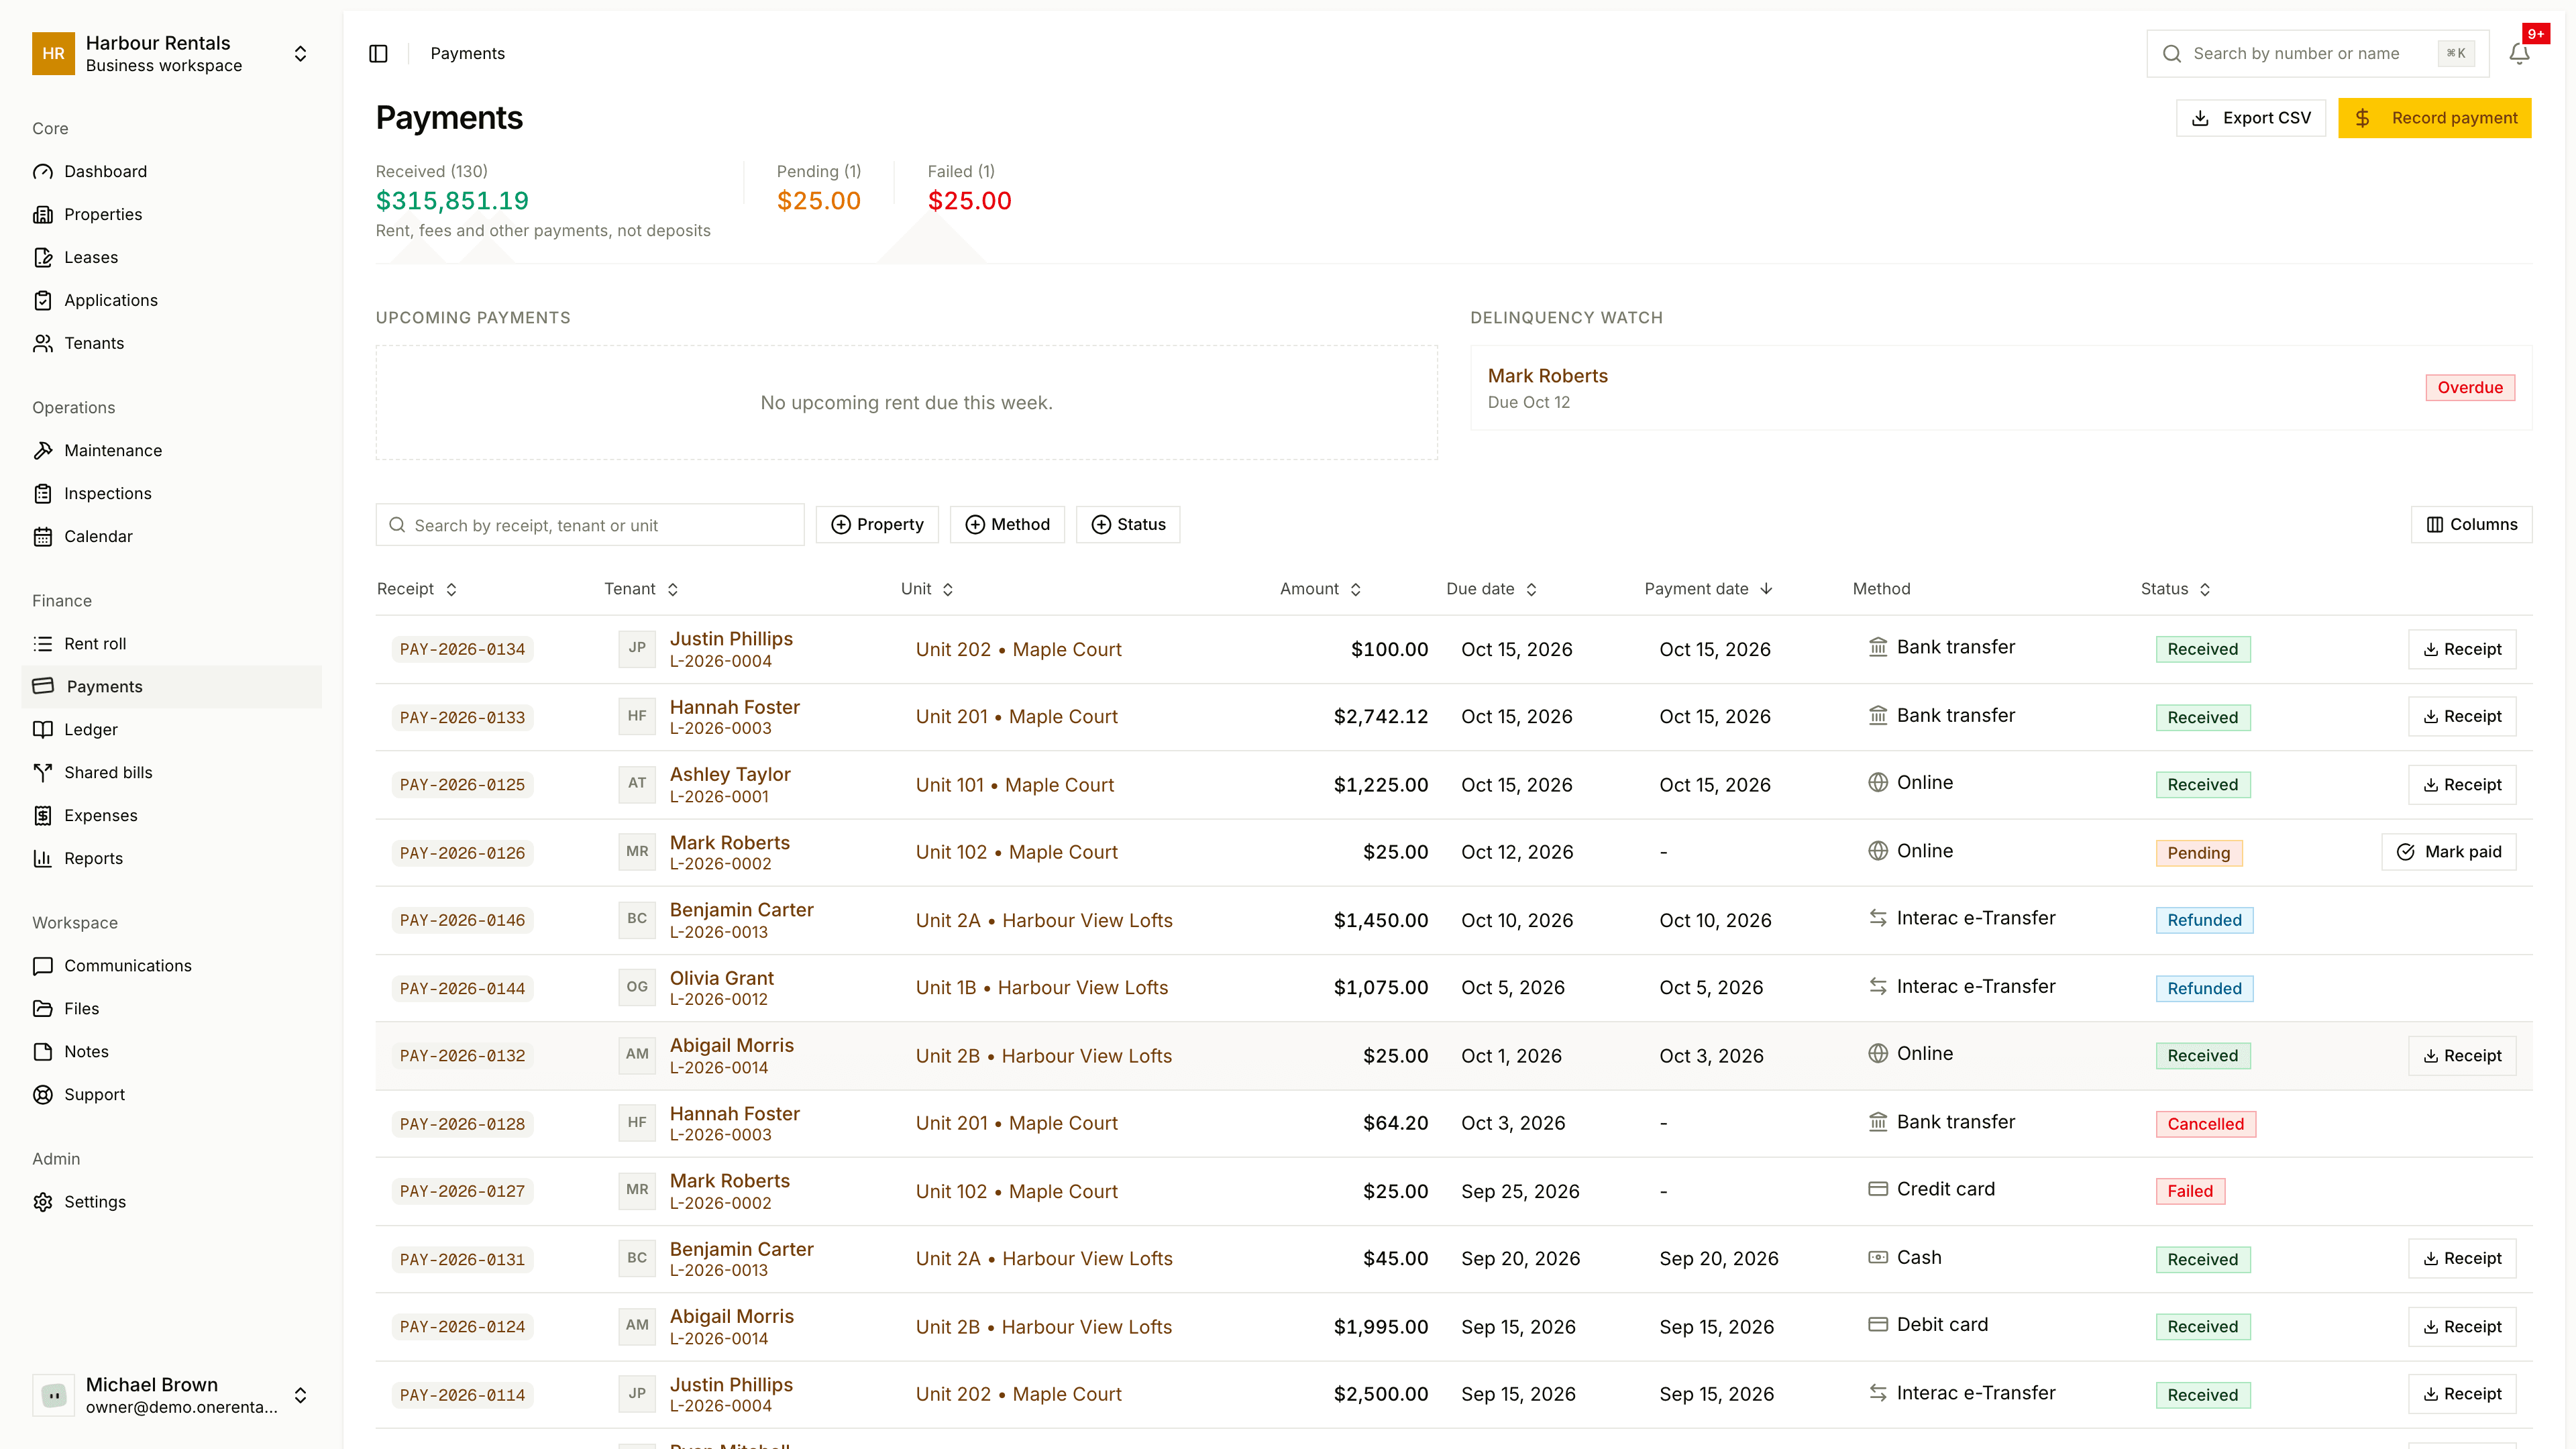The image size is (2576, 1449).
Task: Click the Reports bar chart icon
Action: click(43, 858)
